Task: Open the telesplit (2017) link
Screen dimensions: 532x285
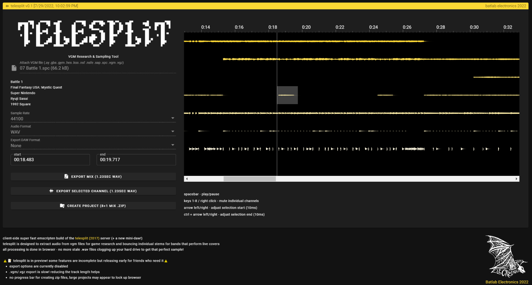Action: pos(87,238)
